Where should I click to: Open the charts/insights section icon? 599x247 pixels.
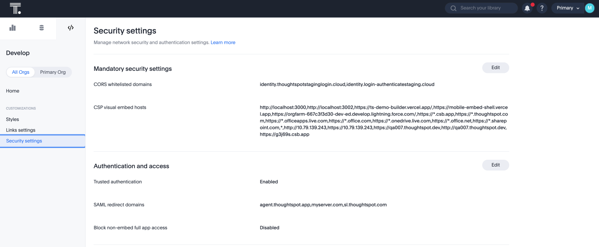12,27
